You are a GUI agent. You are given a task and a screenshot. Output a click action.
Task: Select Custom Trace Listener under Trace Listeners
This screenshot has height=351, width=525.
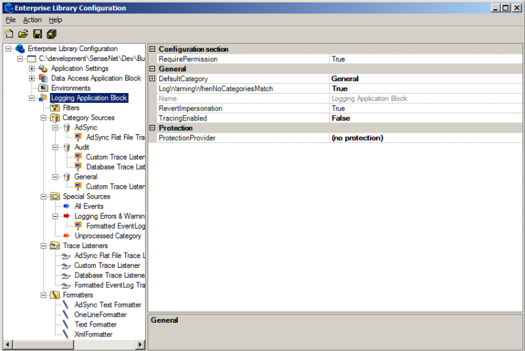[107, 265]
